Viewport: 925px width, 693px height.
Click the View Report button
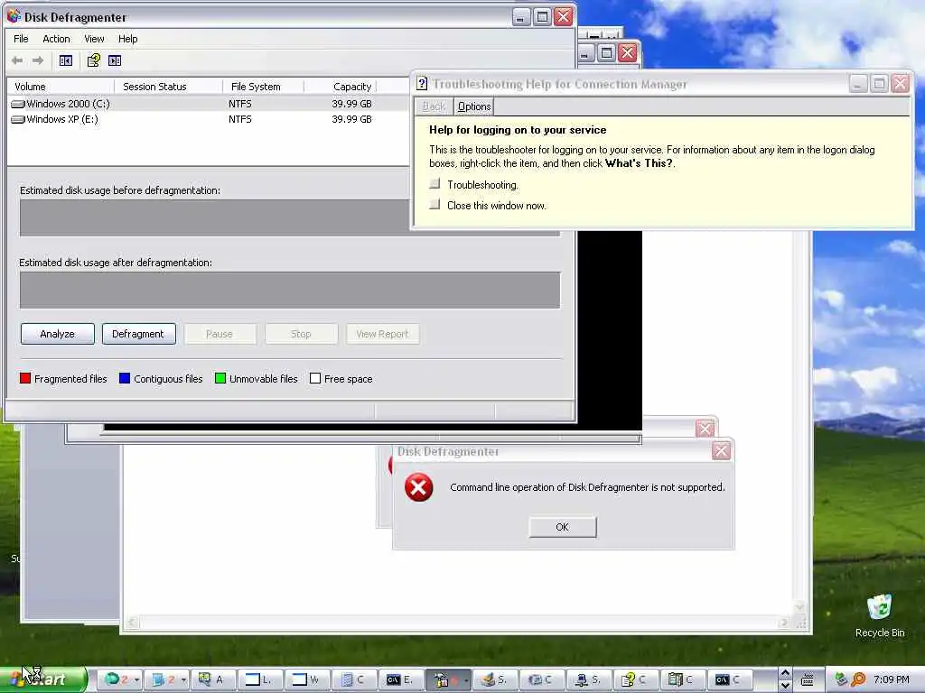382,334
